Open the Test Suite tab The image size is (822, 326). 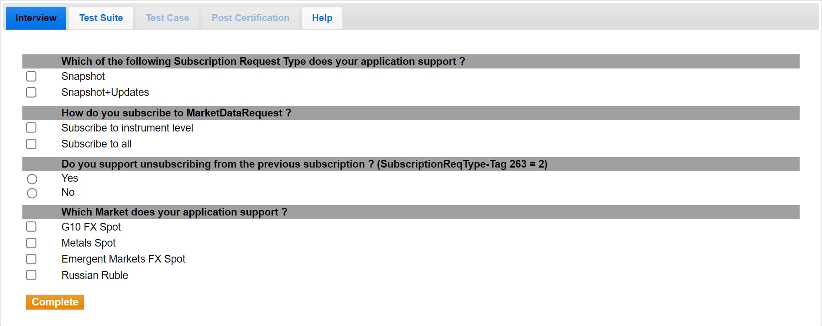click(101, 18)
